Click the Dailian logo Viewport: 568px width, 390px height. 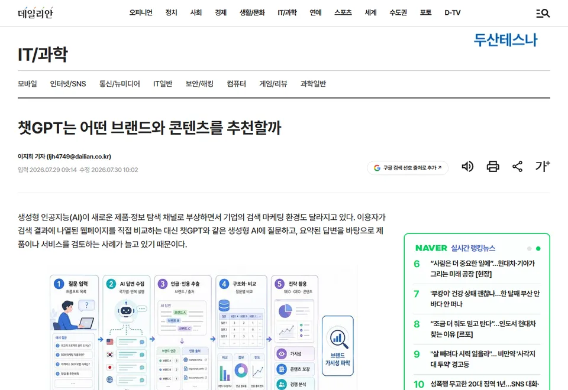(35, 12)
